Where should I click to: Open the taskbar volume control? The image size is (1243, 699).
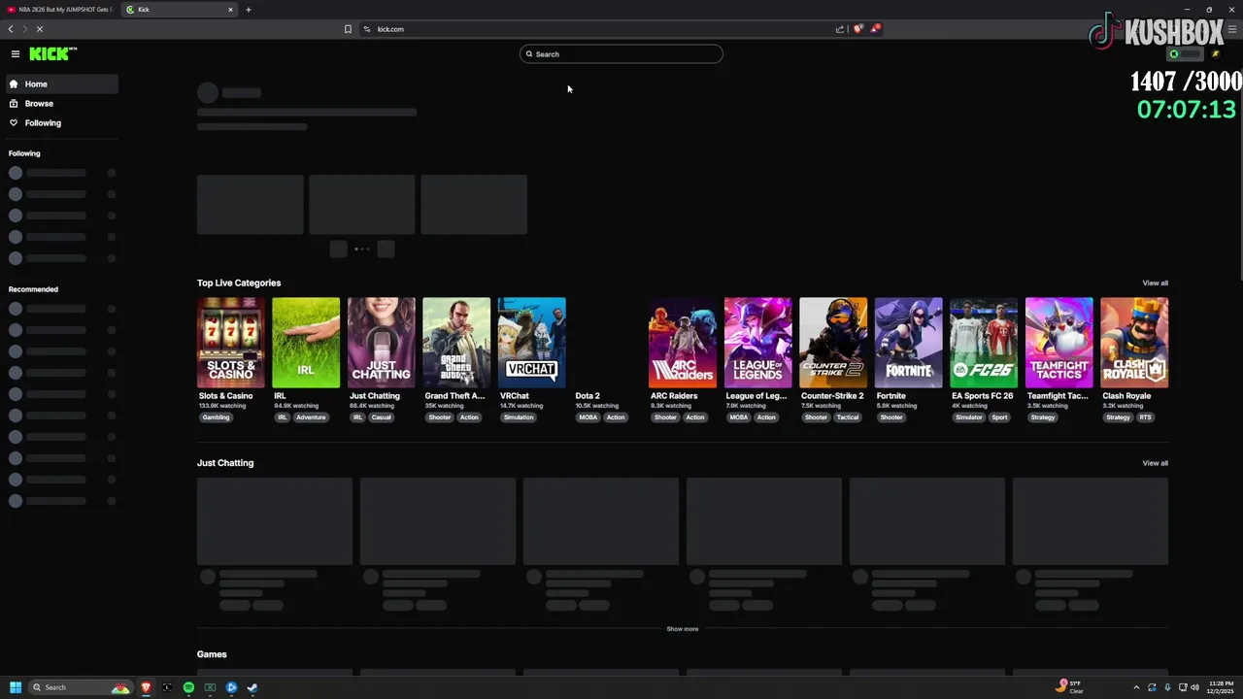[x=1194, y=687]
